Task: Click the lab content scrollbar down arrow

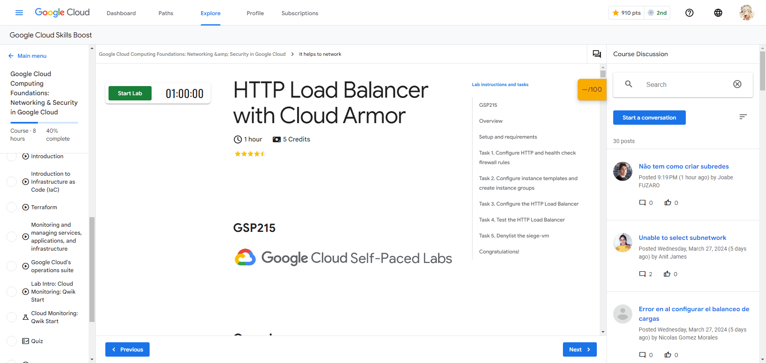Action: tap(603, 332)
